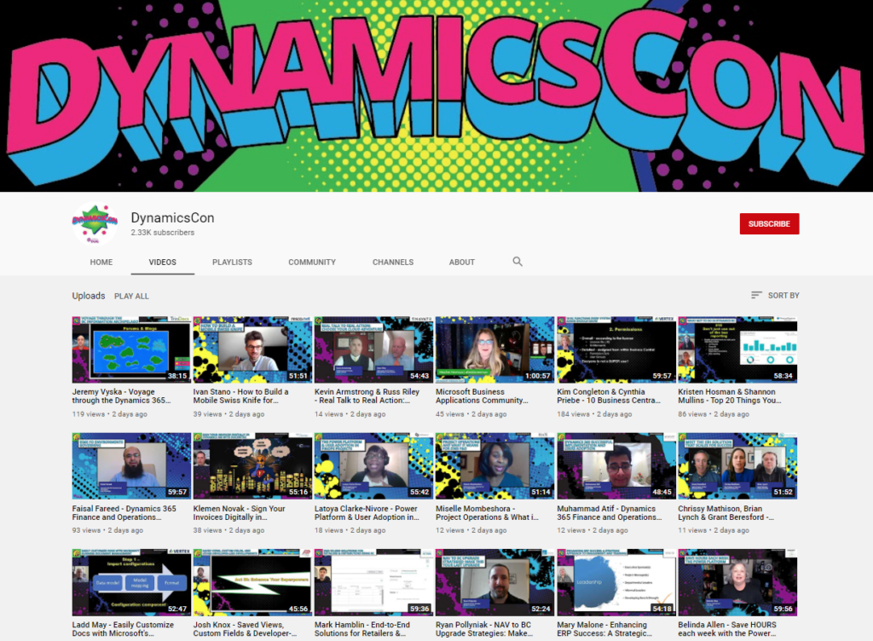Click title 'Ryan Pollyniak - NAV to BC Upgrade Strategies'
Screen dimensions: 873x641
point(484,629)
